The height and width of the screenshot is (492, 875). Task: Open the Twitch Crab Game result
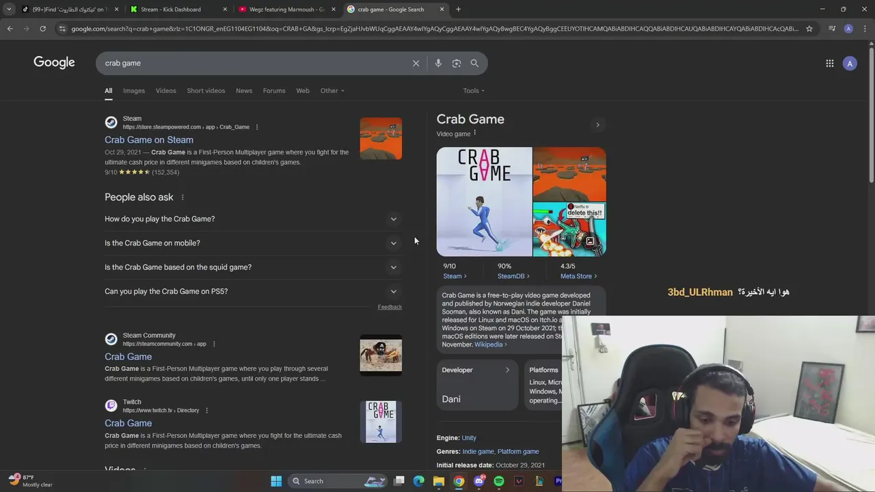pyautogui.click(x=129, y=424)
